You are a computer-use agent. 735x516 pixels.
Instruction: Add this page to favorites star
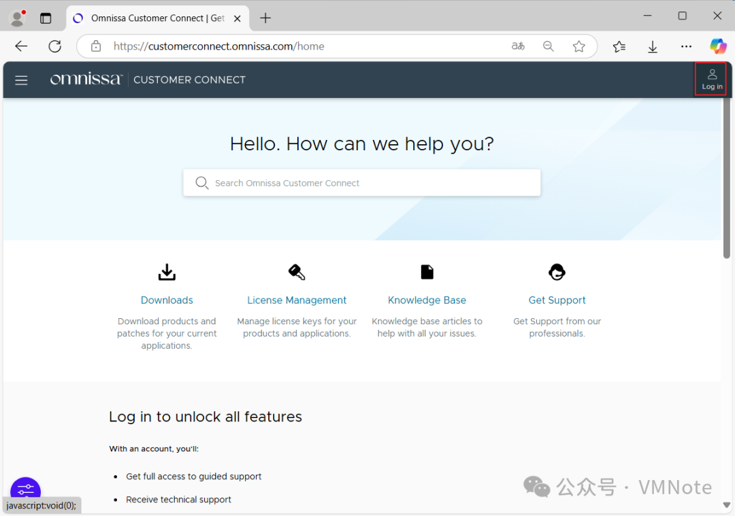(x=579, y=46)
